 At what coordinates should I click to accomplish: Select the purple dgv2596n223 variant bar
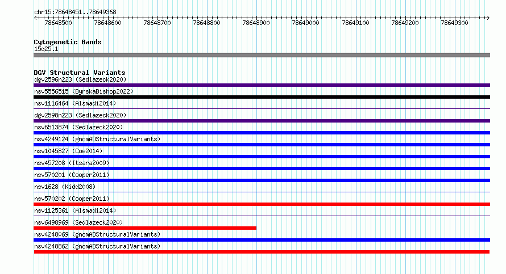[x=262, y=85]
